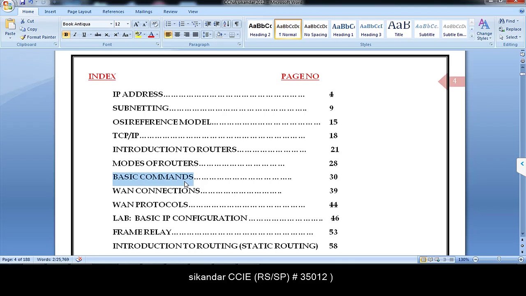Shrink the font size
This screenshot has width=526, height=296.
click(145, 24)
